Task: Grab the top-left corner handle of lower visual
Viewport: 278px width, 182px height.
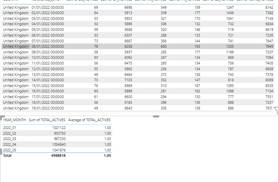Action: coord(2,117)
